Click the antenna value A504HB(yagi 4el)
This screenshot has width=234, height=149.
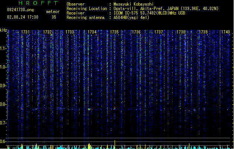pos(131,18)
